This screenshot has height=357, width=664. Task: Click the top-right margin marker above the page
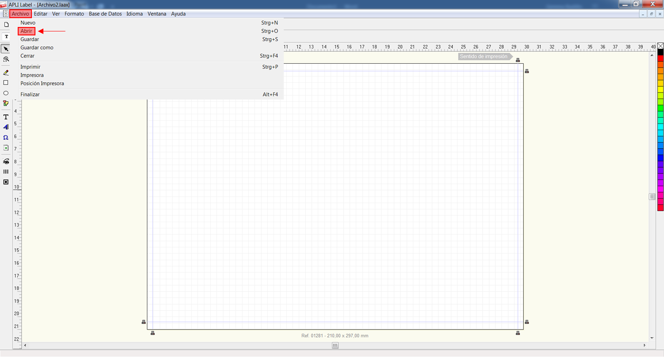(x=518, y=60)
